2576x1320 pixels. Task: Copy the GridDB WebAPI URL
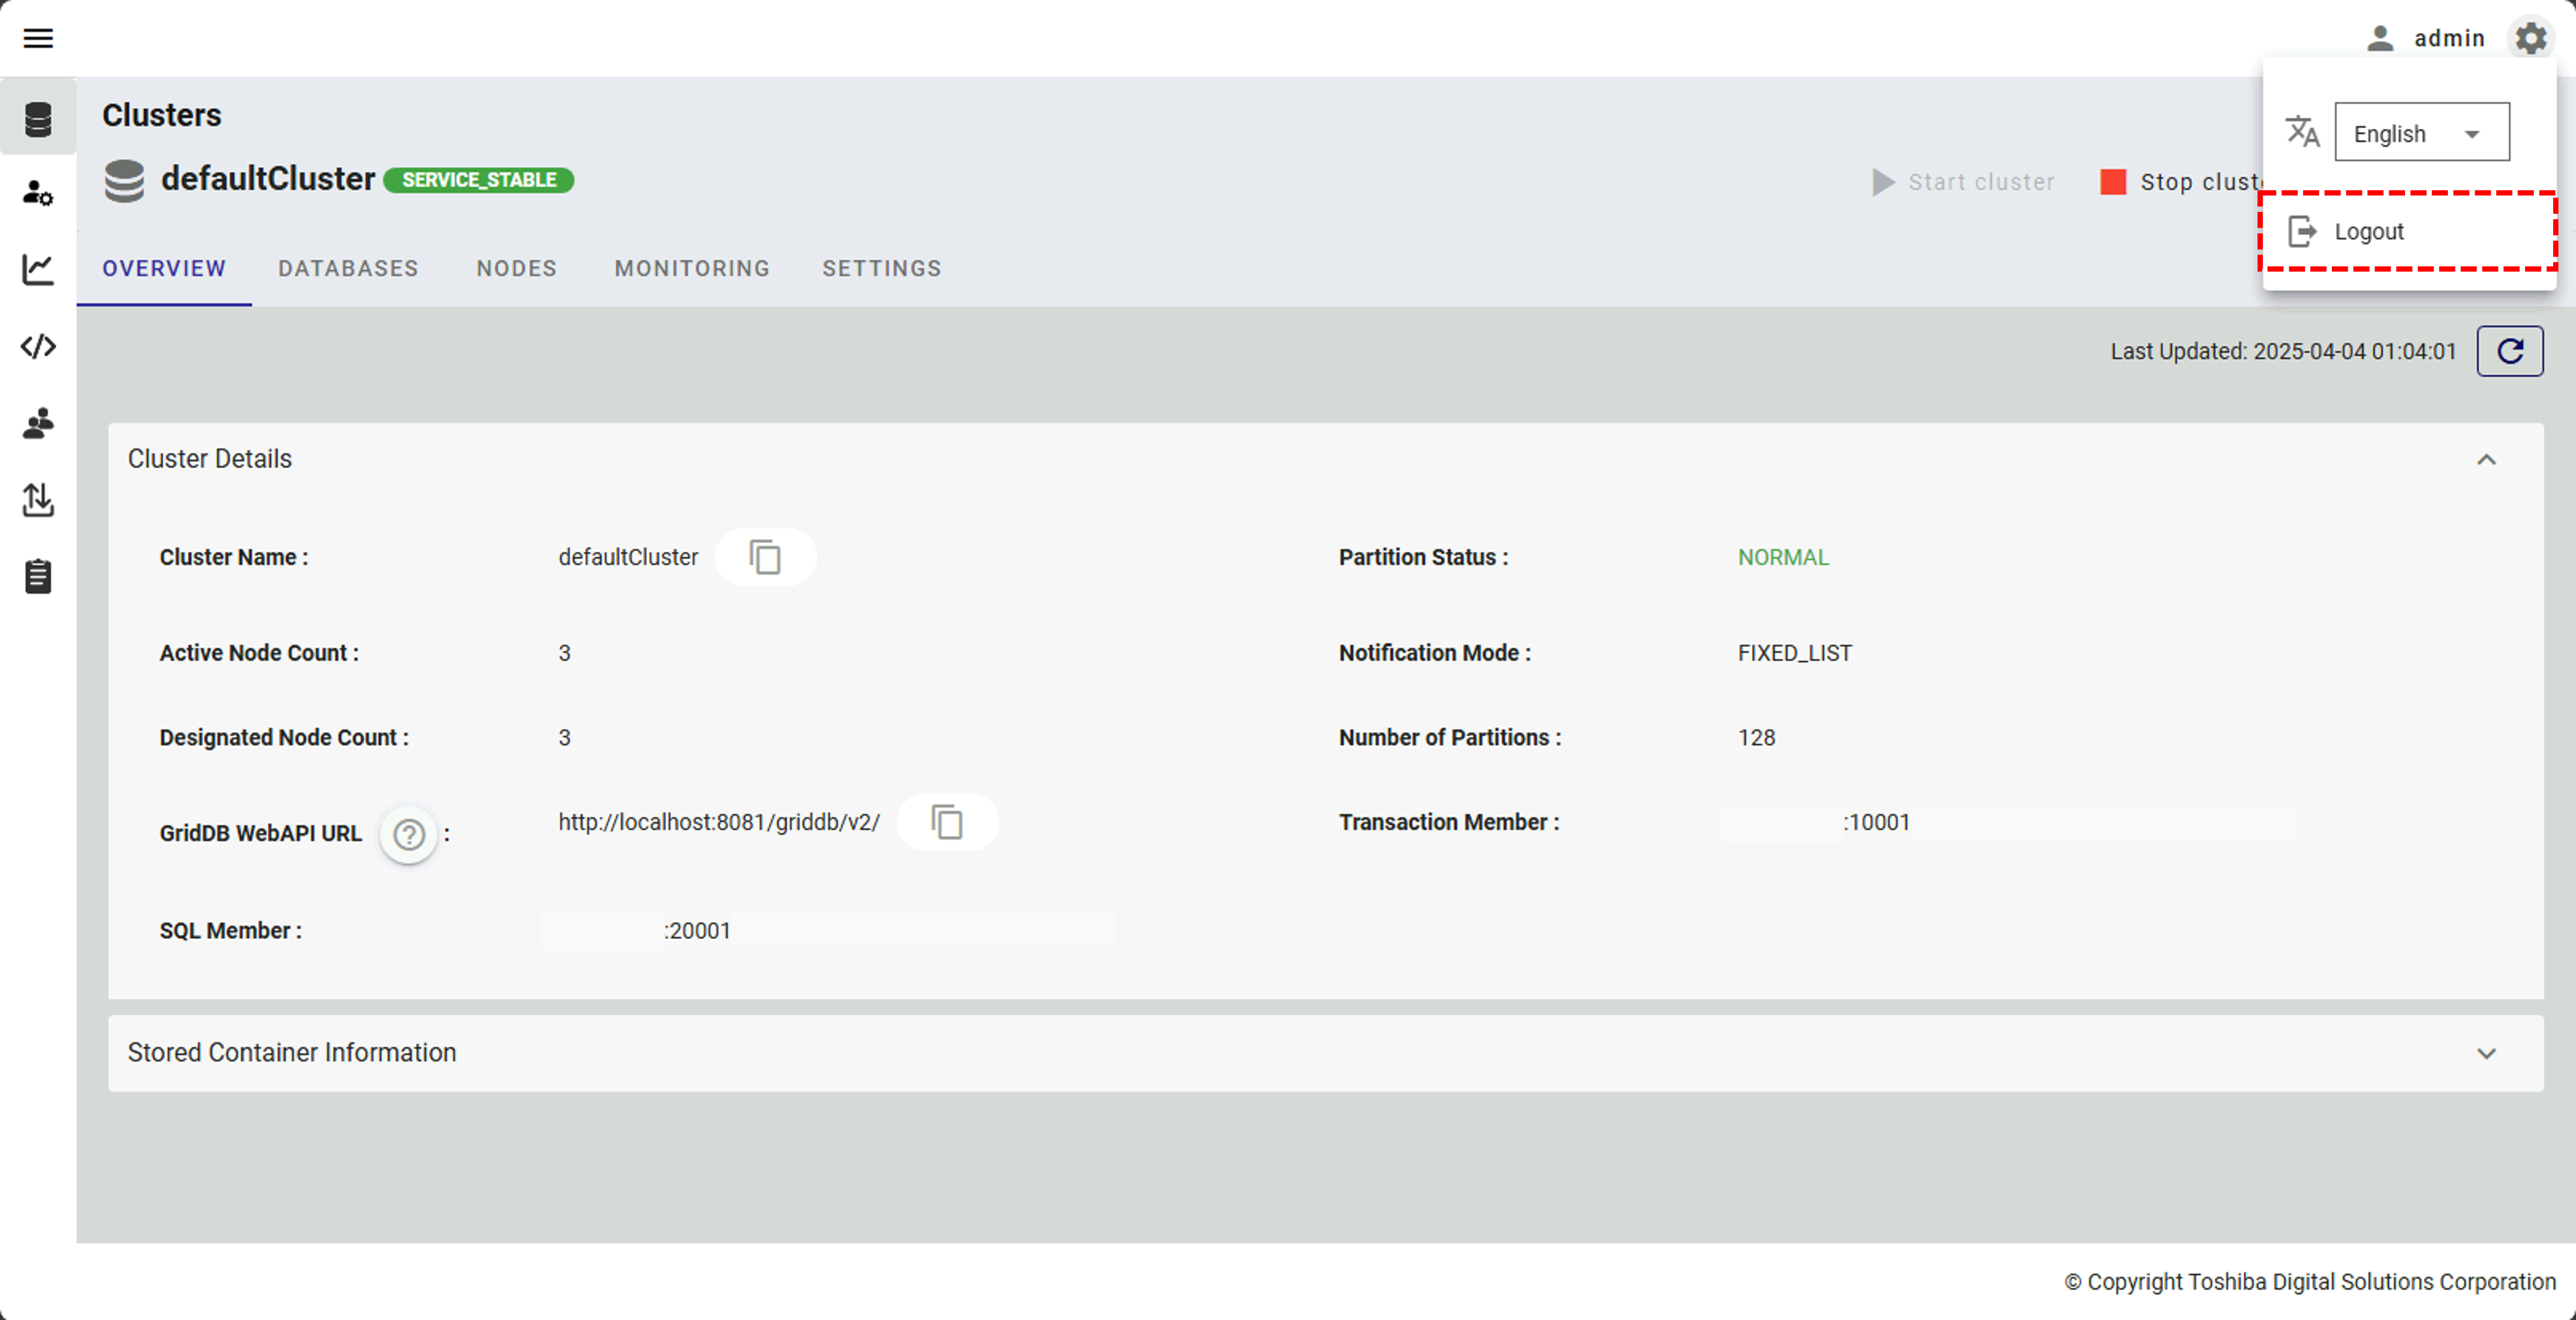pos(946,822)
